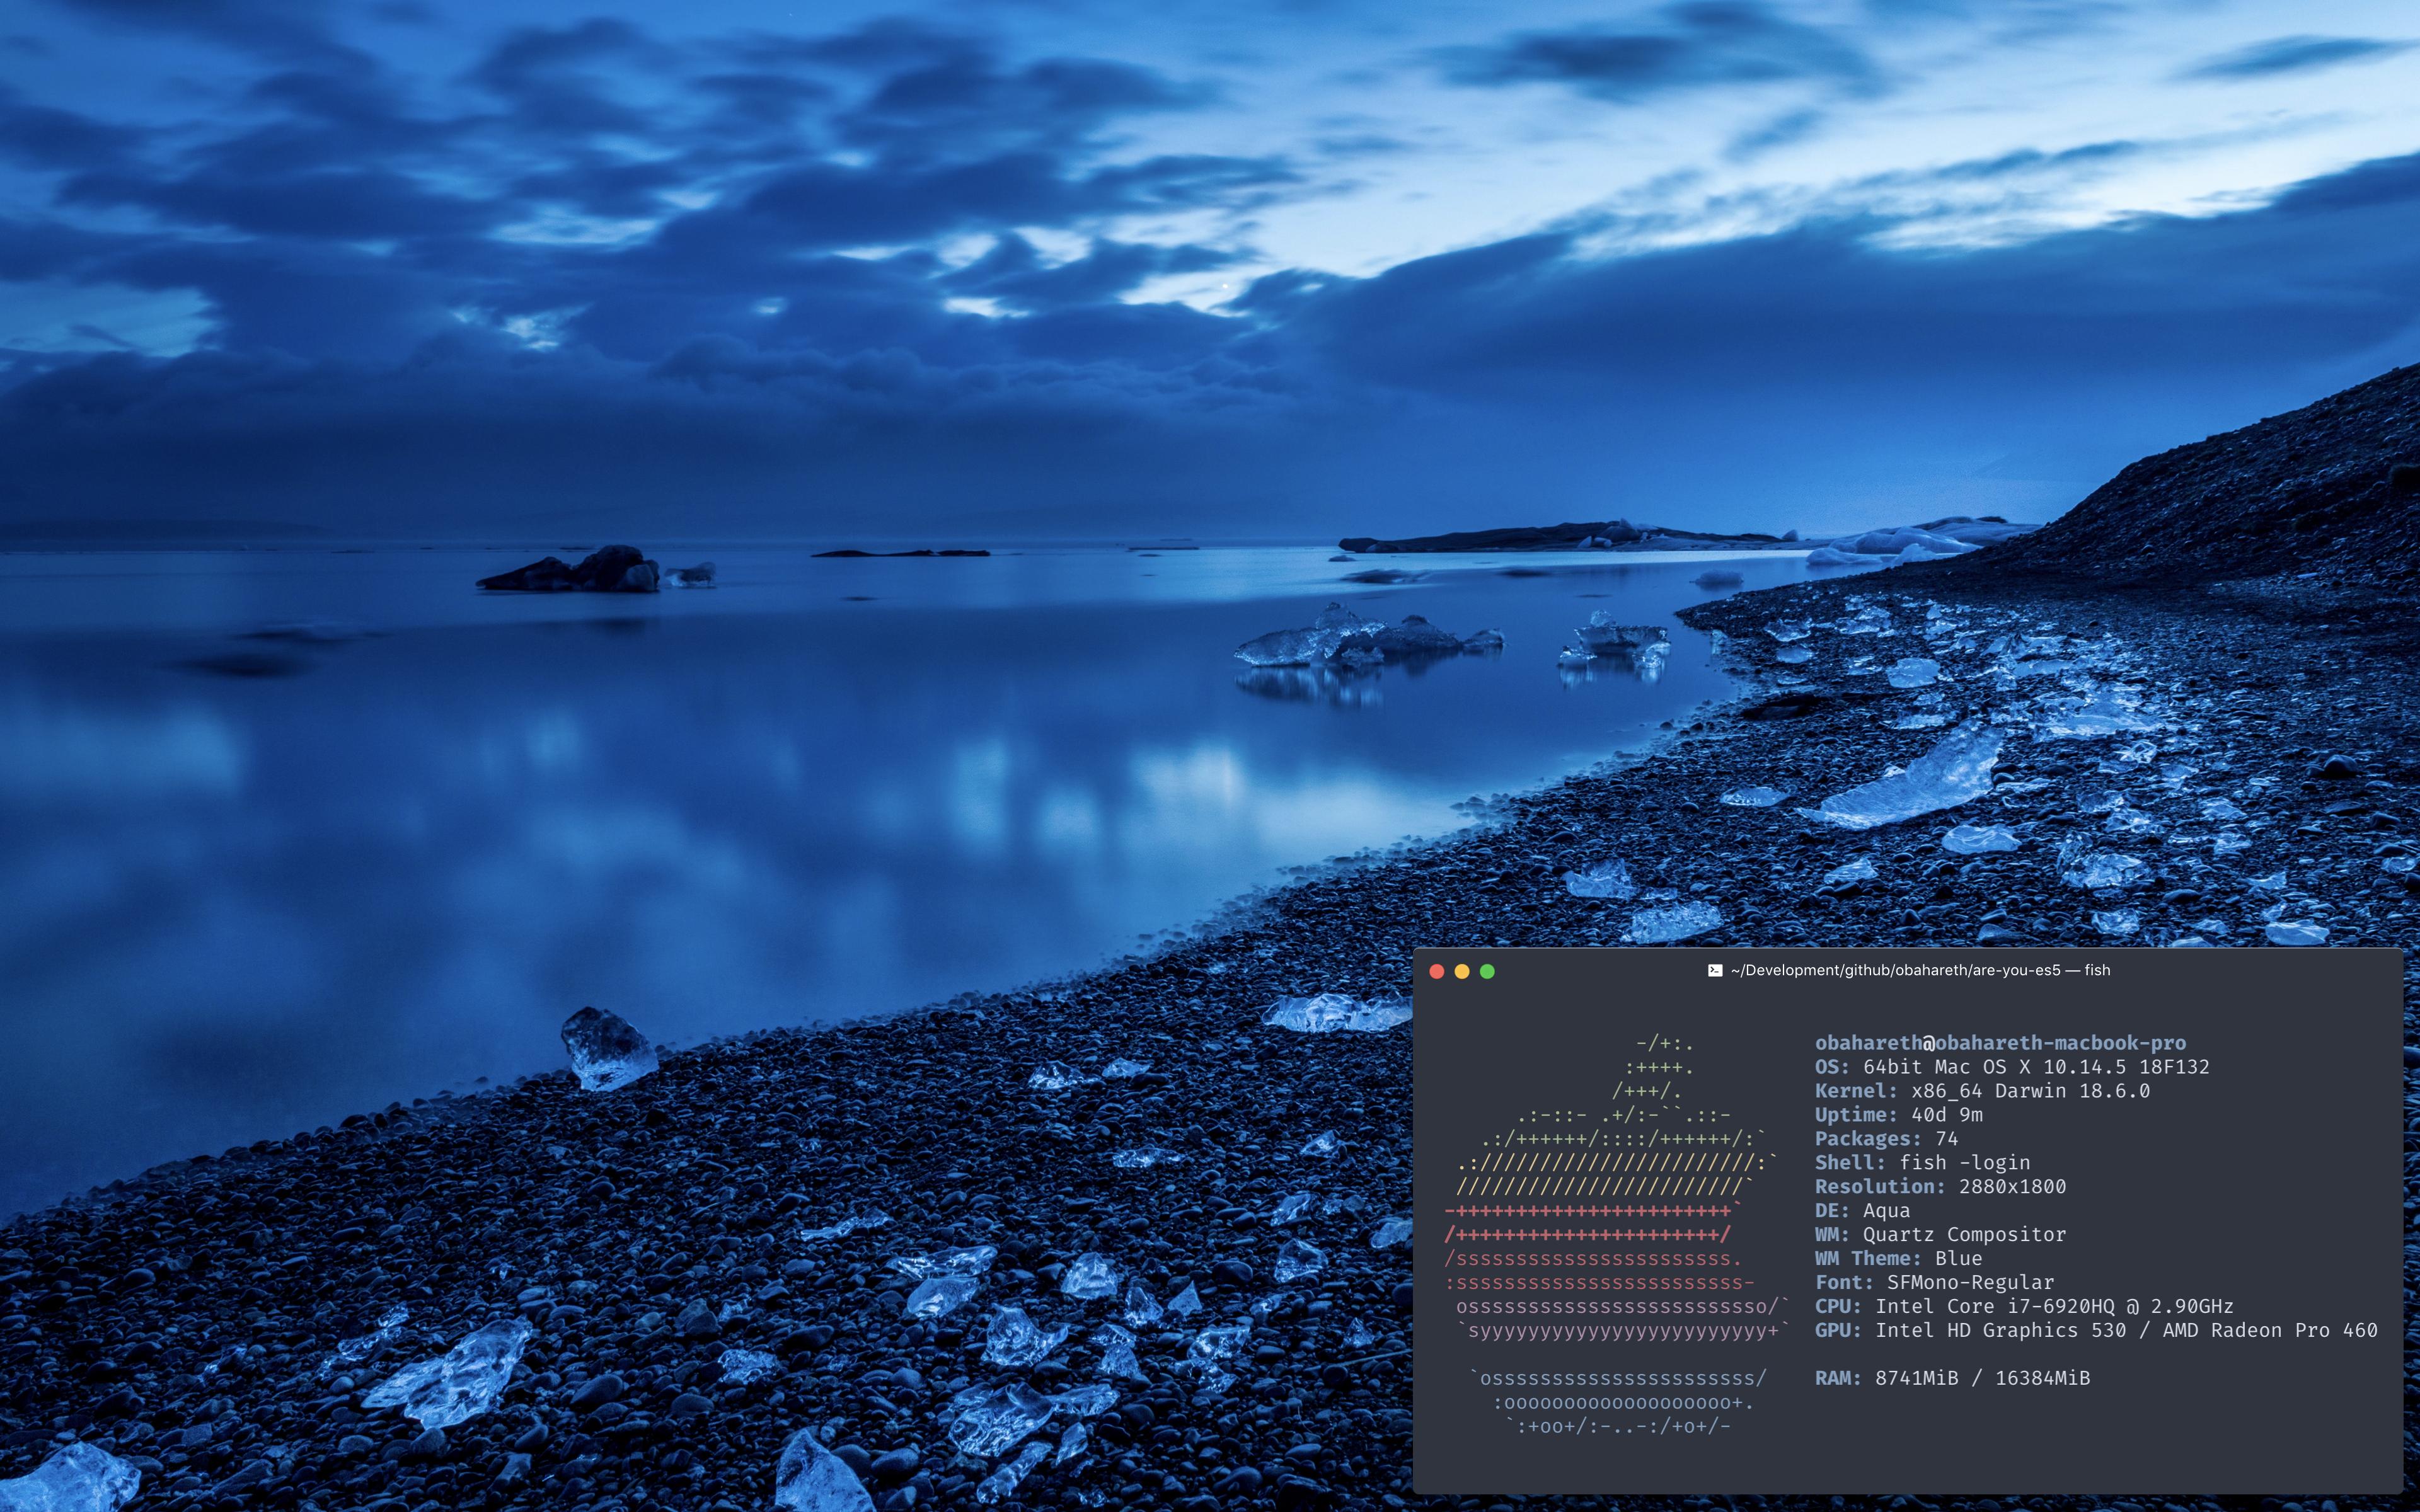The width and height of the screenshot is (2420, 1512).
Task: Minimize the terminal with yellow button
Action: pos(1462,971)
